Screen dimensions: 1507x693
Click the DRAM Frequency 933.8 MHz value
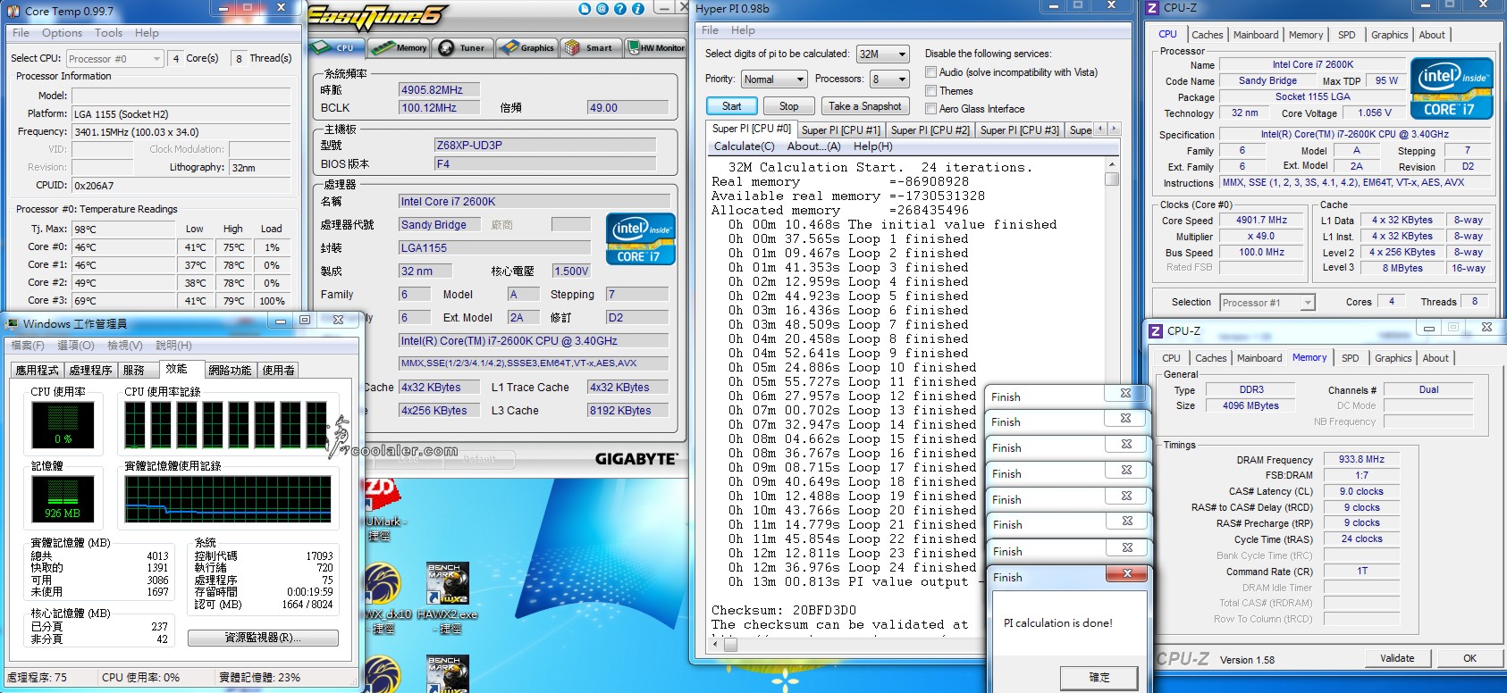coord(1361,459)
